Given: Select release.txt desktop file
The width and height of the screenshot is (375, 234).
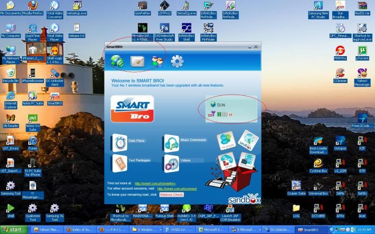Looking at the screenshot, I should (x=76, y=31).
